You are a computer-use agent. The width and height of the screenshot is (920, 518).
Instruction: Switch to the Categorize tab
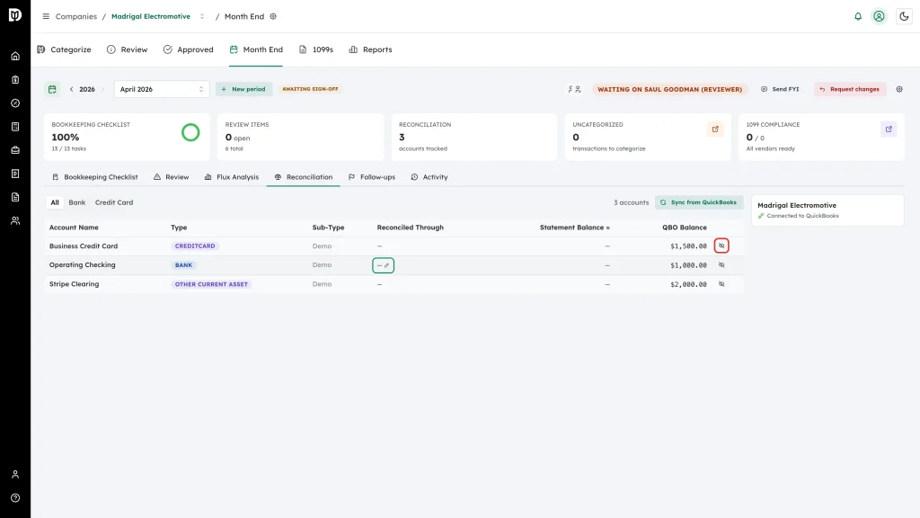point(65,49)
